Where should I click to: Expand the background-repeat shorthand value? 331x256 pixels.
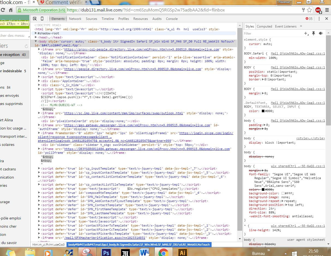click(x=283, y=201)
